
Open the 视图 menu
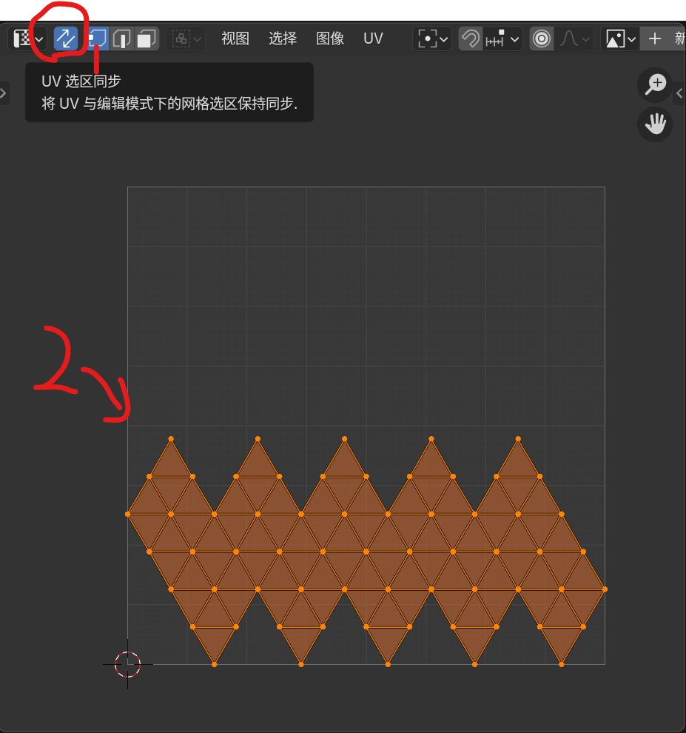[235, 39]
